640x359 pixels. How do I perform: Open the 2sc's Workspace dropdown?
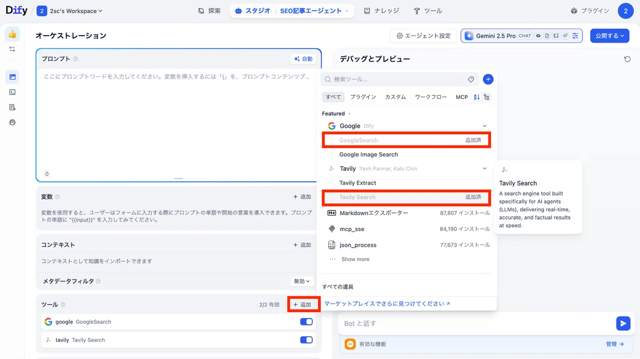tap(70, 11)
